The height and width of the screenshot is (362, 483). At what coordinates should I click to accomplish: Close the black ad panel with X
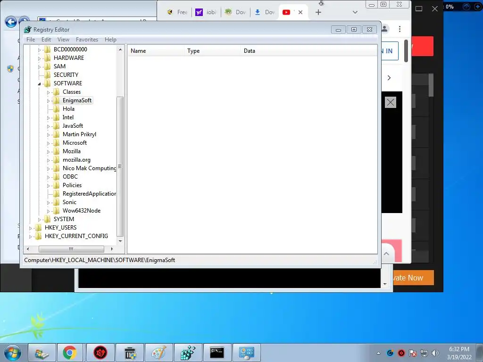coord(390,102)
